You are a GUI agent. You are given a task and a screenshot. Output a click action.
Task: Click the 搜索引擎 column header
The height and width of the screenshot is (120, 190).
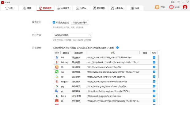tap(79, 53)
